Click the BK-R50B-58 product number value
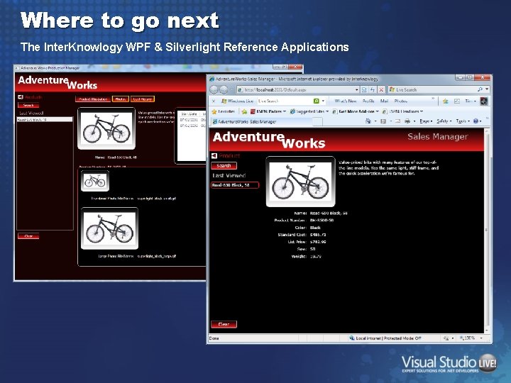Image resolution: width=511 pixels, height=383 pixels. tap(322, 220)
